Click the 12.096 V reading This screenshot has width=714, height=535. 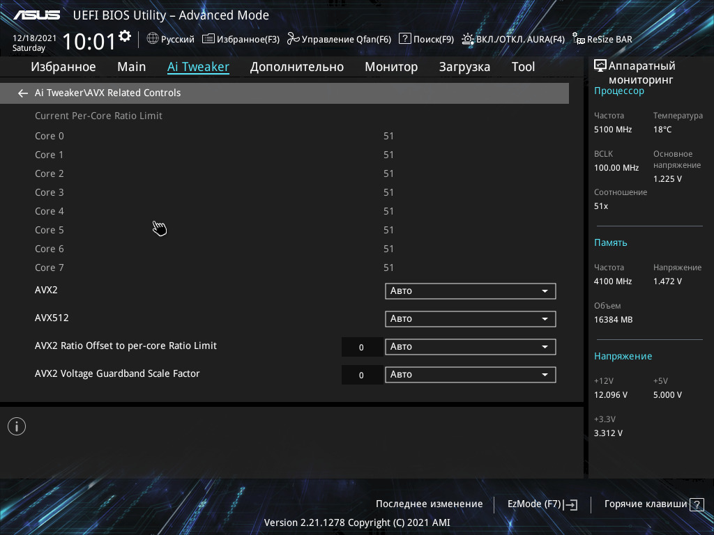[x=611, y=395]
